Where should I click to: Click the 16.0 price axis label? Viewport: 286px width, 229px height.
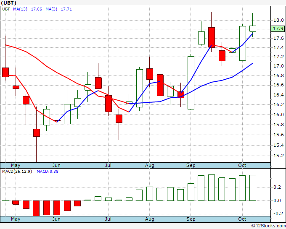(278, 114)
